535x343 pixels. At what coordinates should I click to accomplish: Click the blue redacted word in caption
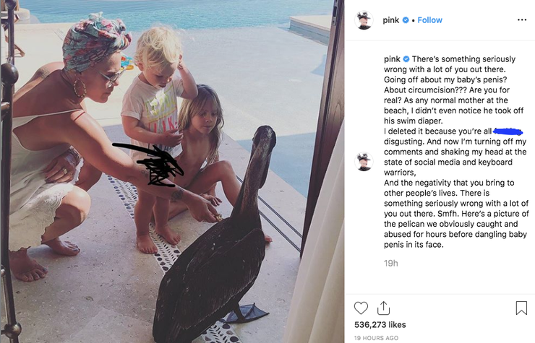[x=508, y=131]
